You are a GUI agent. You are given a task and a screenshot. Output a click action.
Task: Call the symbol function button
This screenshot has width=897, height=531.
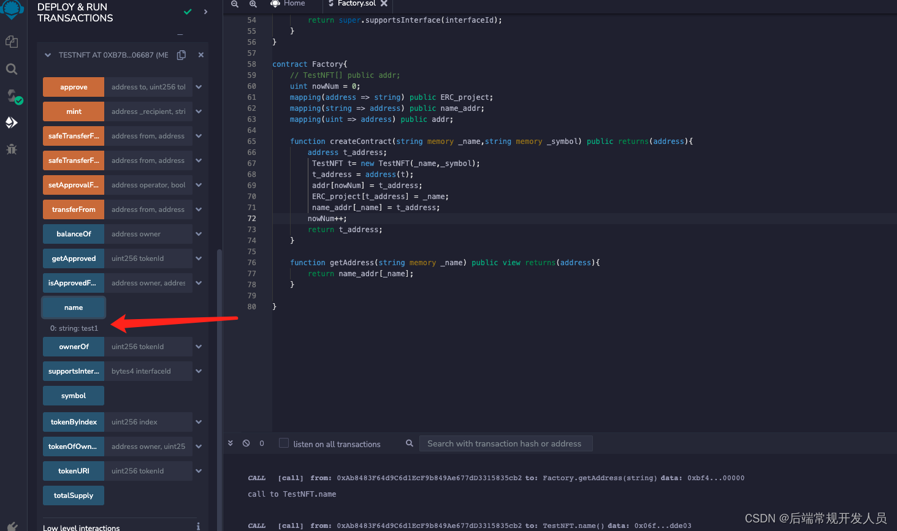click(x=74, y=396)
